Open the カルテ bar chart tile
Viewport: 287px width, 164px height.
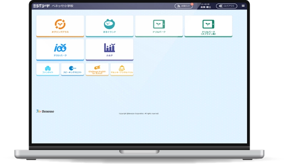(x=109, y=49)
